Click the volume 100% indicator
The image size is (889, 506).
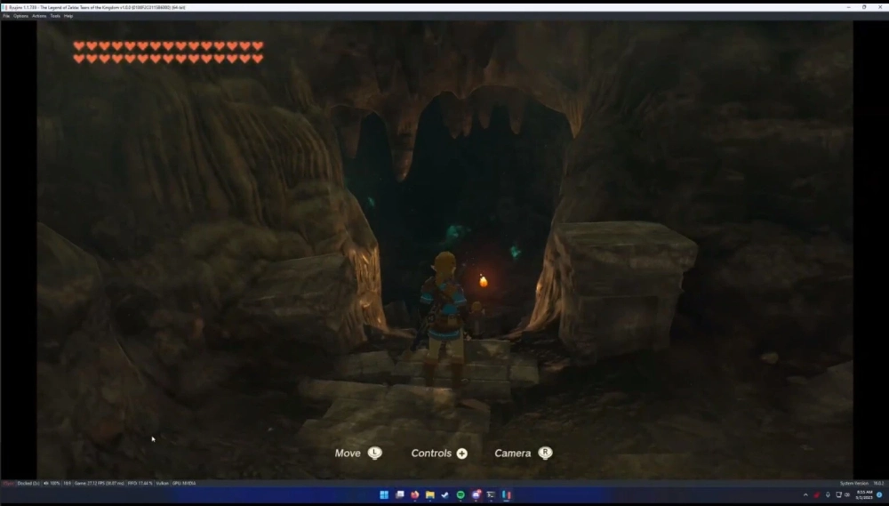52,484
